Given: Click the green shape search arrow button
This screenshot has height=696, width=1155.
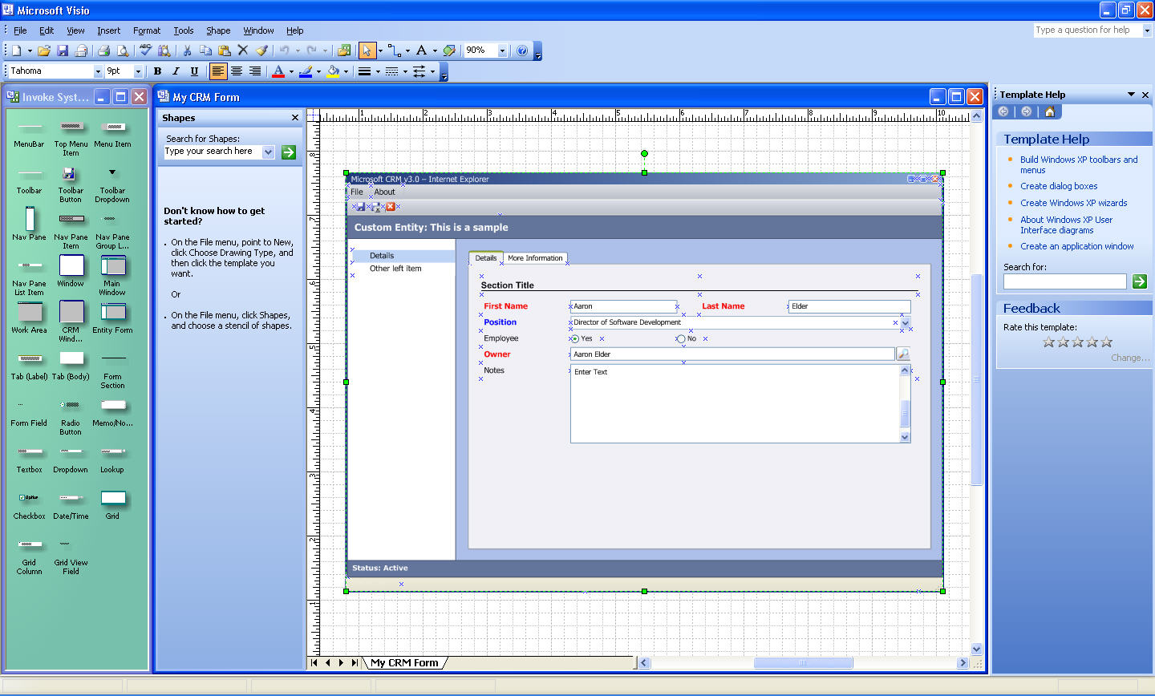Looking at the screenshot, I should coord(289,152).
